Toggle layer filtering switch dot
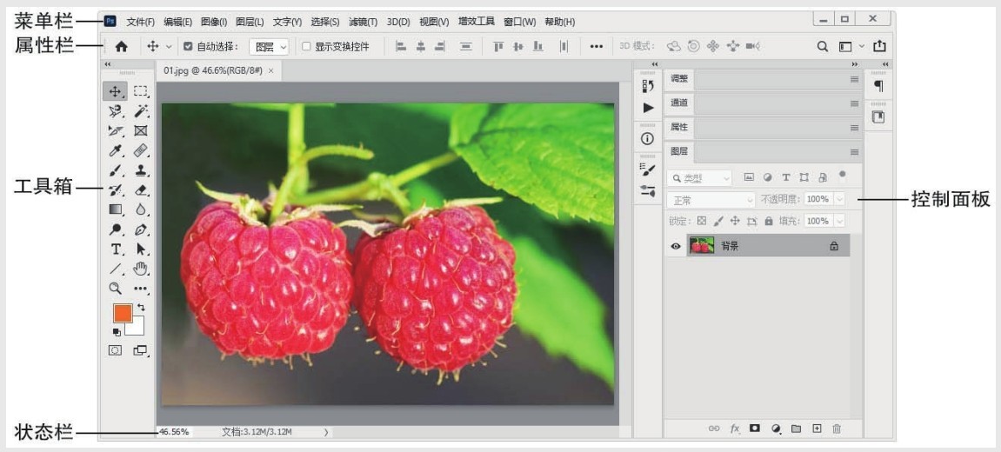Image resolution: width=1001 pixels, height=452 pixels. (842, 174)
